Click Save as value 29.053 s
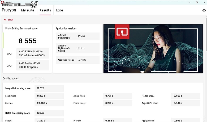Screen dimensions: 207x122 pyautogui.click(x=49, y=103)
